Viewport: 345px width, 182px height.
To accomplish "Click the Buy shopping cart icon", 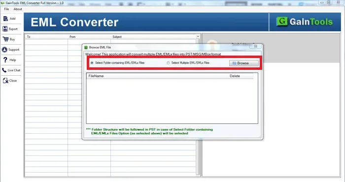I will pyautogui.click(x=5, y=39).
